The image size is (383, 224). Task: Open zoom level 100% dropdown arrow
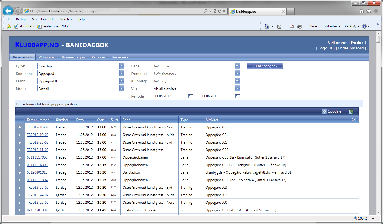(x=373, y=219)
